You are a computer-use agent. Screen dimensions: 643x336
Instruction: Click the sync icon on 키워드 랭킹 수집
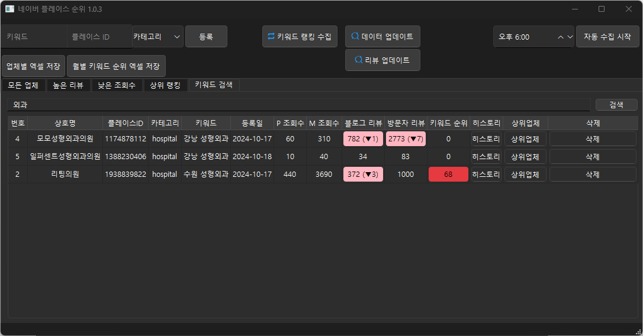(x=271, y=37)
